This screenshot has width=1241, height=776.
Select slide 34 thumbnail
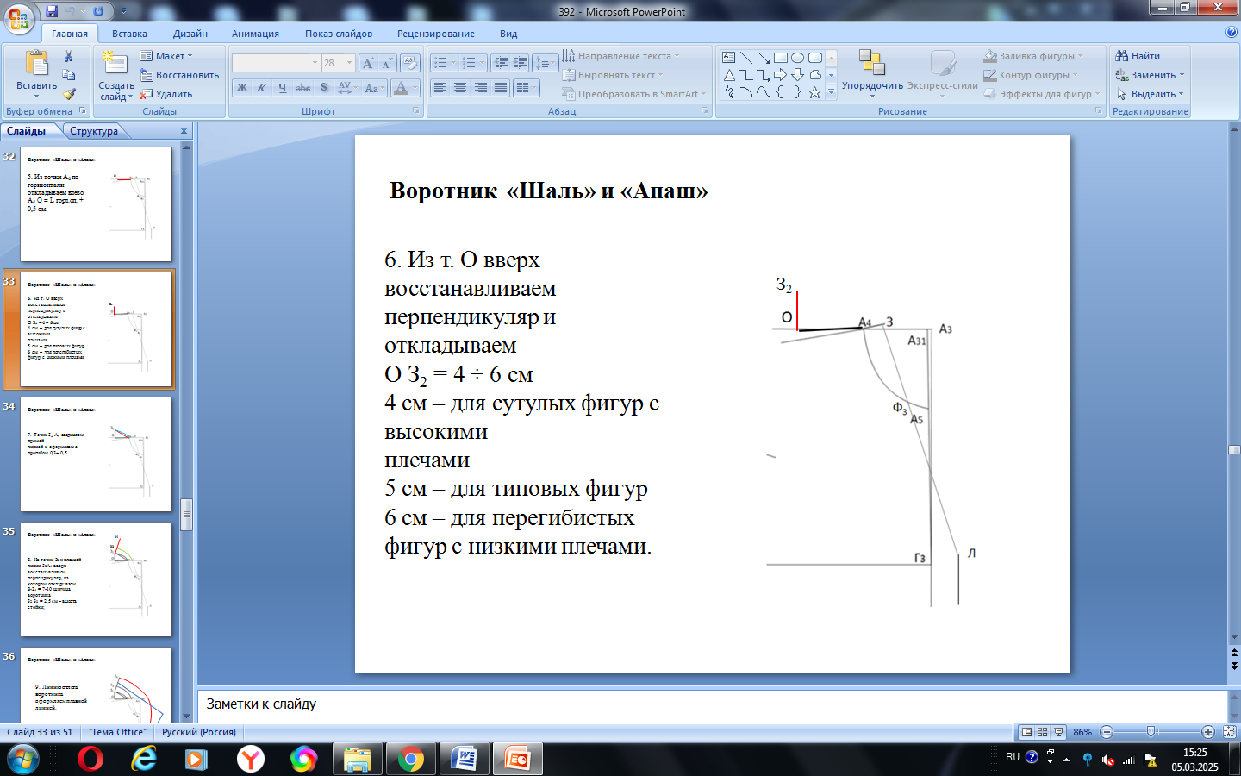(96, 454)
